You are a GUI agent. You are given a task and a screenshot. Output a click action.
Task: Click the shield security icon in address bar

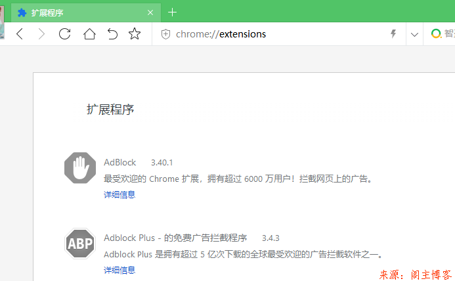(x=165, y=34)
